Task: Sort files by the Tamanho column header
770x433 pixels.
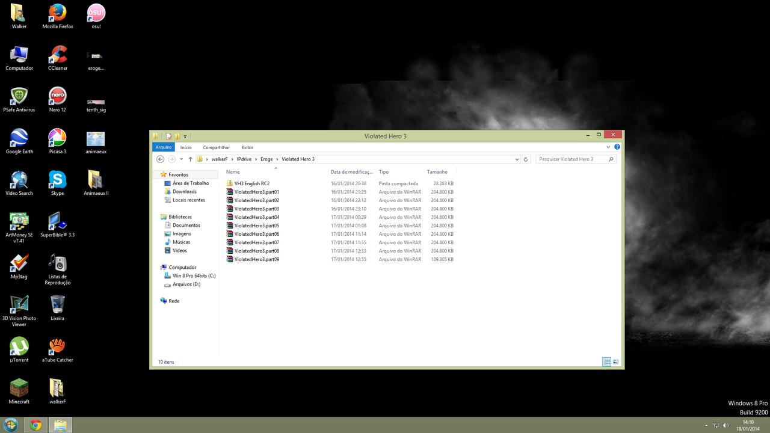Action: (x=437, y=172)
